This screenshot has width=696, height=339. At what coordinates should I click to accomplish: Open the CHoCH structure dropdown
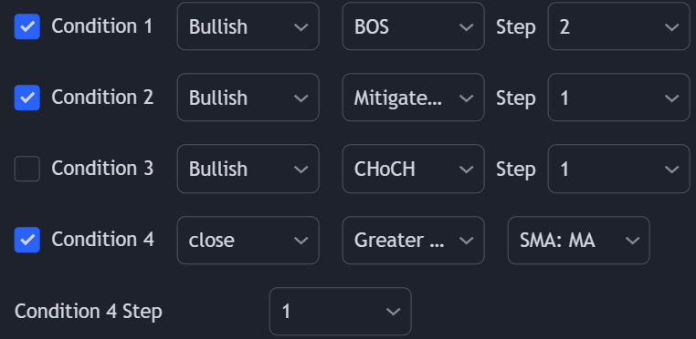click(x=413, y=169)
